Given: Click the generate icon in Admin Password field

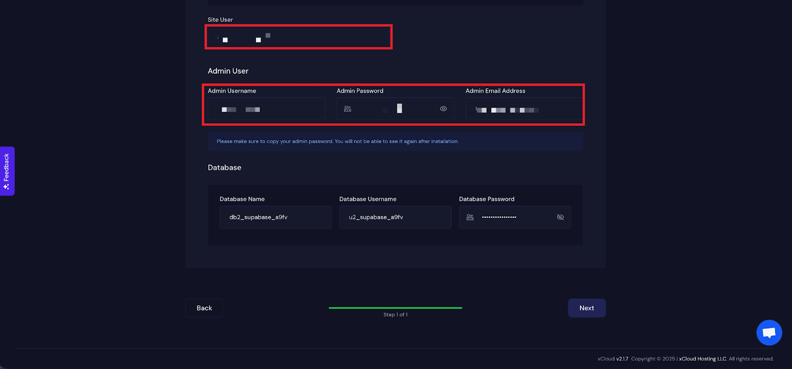Looking at the screenshot, I should 347,109.
